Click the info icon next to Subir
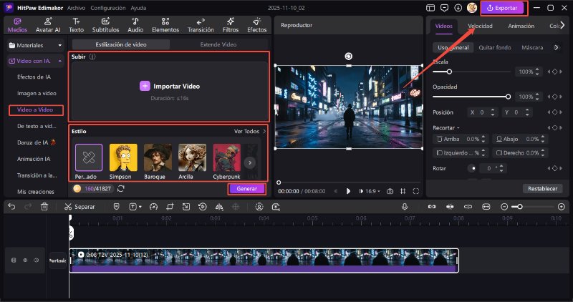Image resolution: width=573 pixels, height=302 pixels. point(92,57)
